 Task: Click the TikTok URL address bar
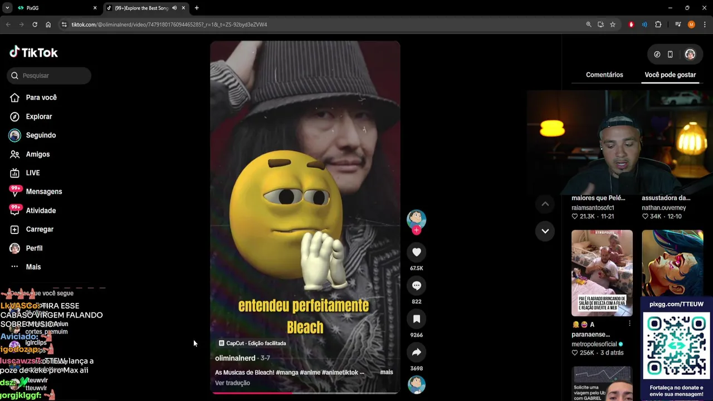click(323, 25)
